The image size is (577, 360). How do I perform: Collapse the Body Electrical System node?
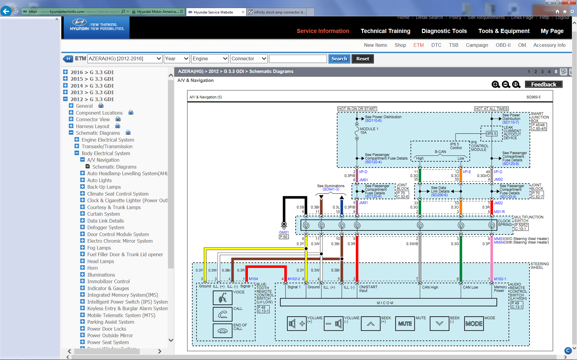tap(77, 153)
